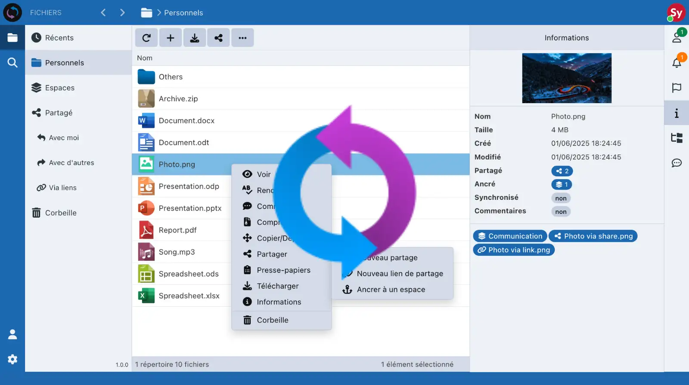The height and width of the screenshot is (385, 689).
Task: Open the online users icon with badge
Action: pos(677,38)
